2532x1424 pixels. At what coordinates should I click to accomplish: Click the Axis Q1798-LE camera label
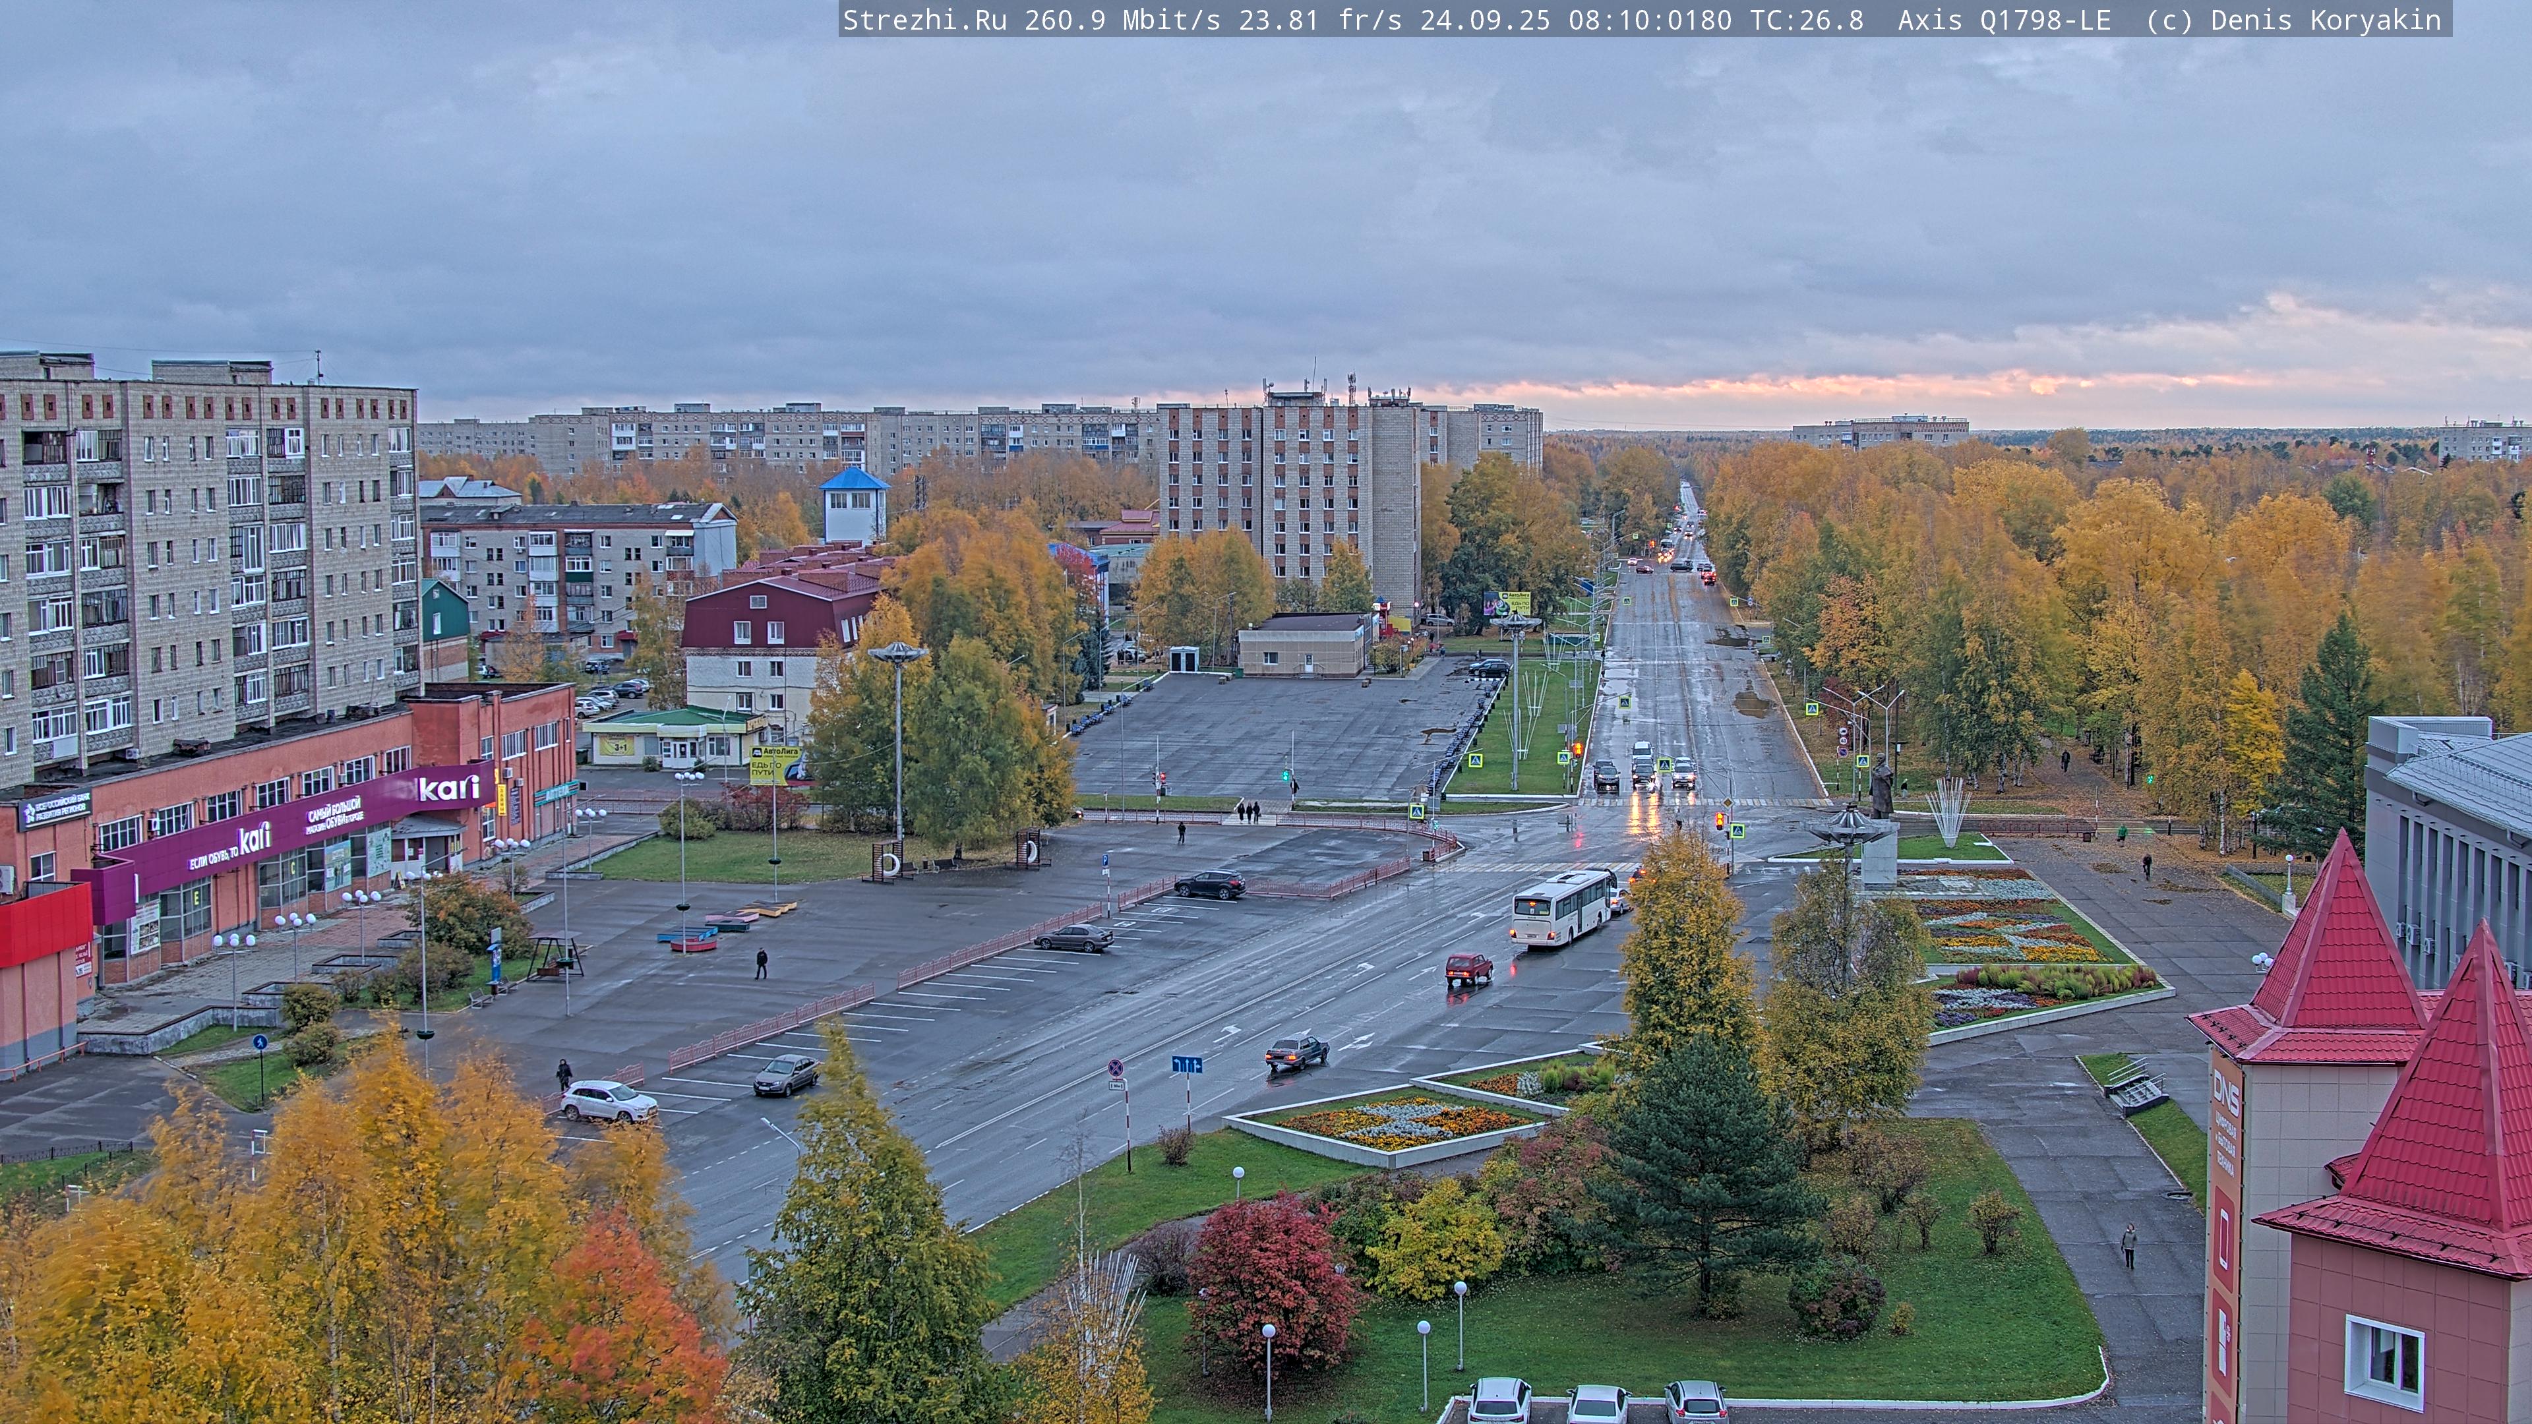point(2005,20)
